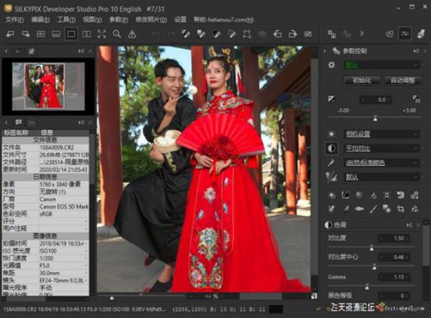Click the sharpness/noise icon beside 默认
This screenshot has width=431, height=318.
[331, 176]
